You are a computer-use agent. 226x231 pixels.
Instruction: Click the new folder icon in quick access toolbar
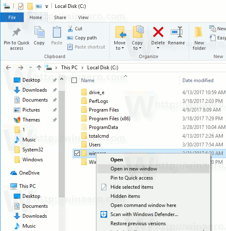click(x=30, y=6)
